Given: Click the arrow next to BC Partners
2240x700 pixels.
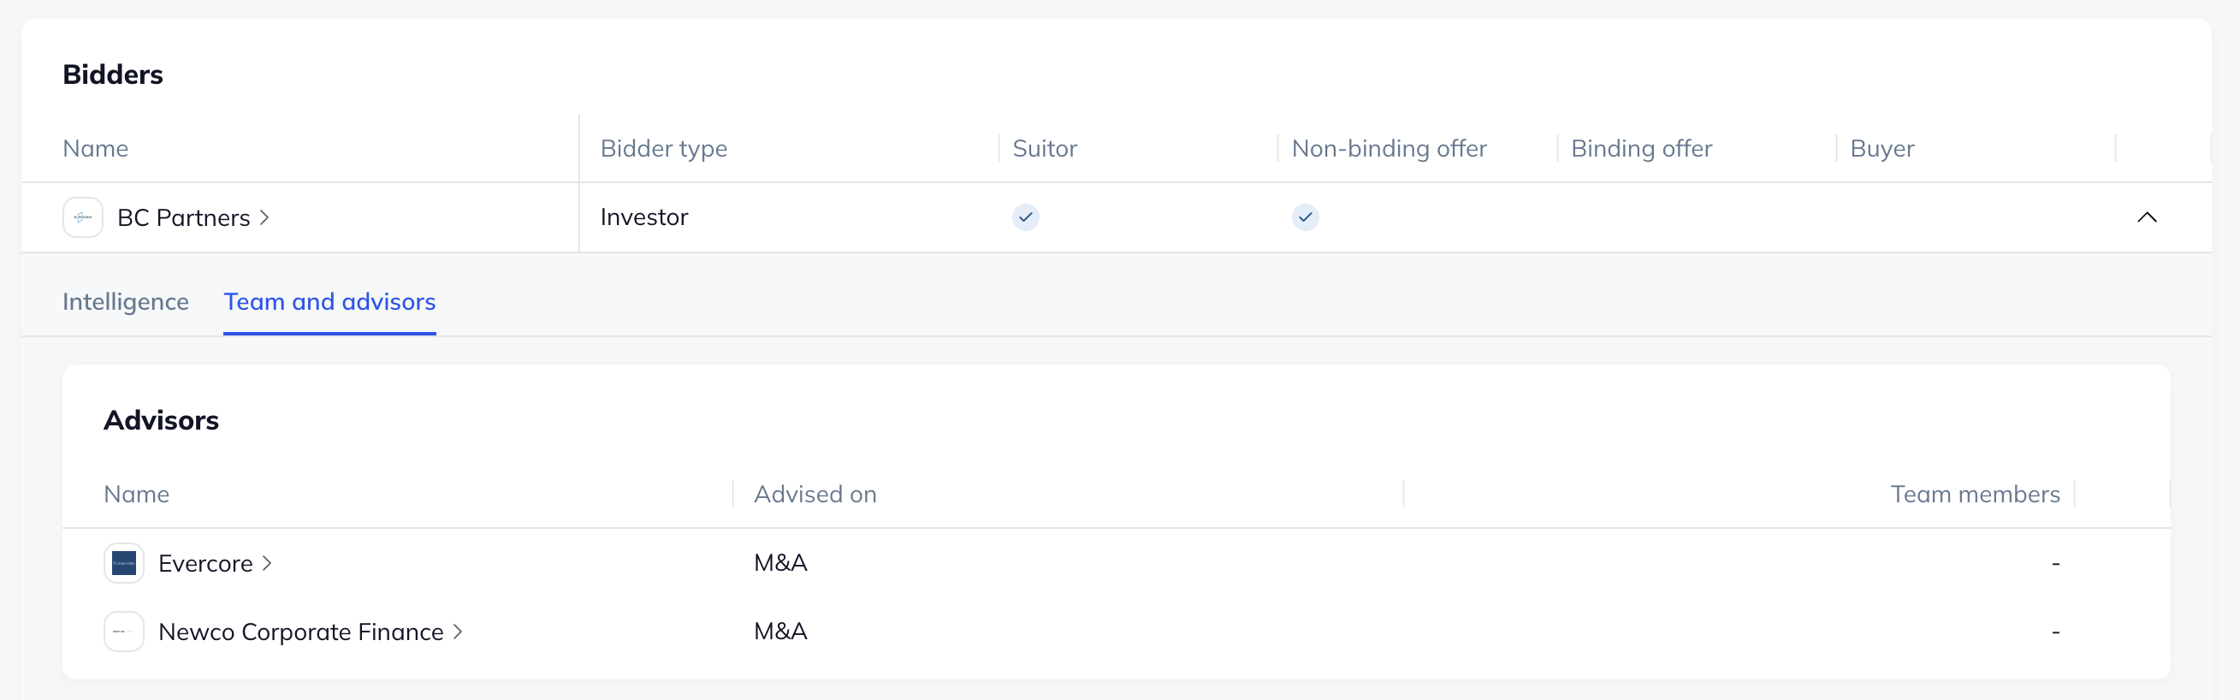Looking at the screenshot, I should point(264,217).
